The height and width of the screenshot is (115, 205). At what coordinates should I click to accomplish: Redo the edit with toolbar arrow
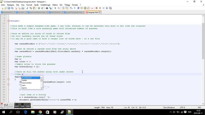tap(42, 8)
